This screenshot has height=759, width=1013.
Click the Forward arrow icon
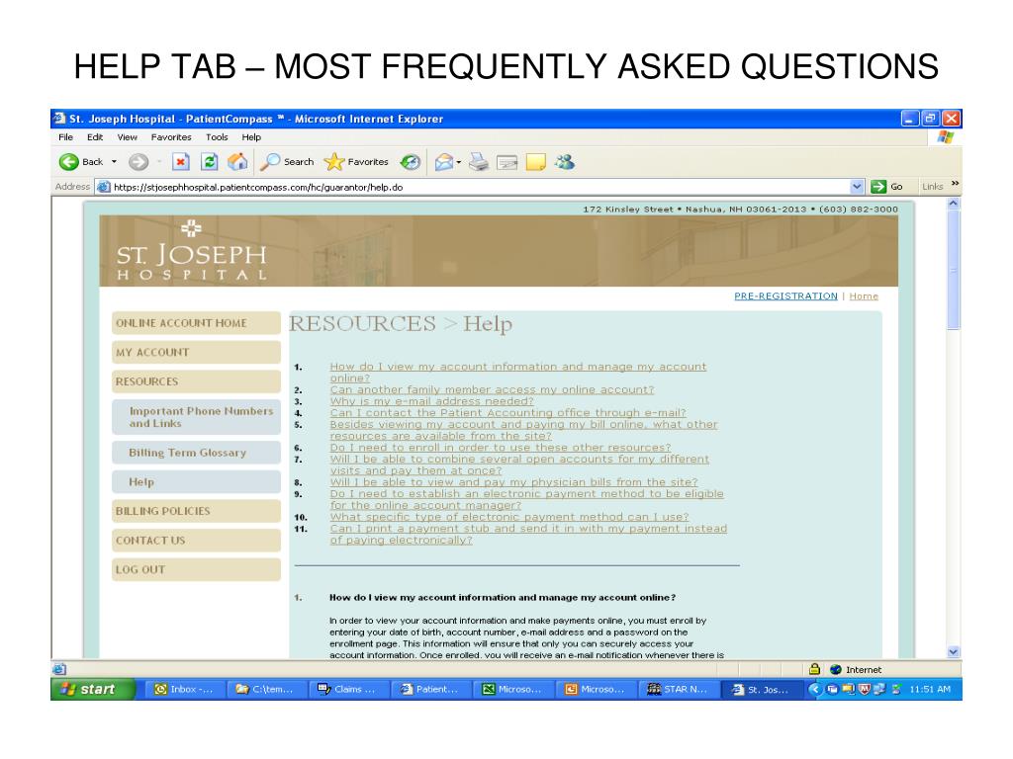138,162
